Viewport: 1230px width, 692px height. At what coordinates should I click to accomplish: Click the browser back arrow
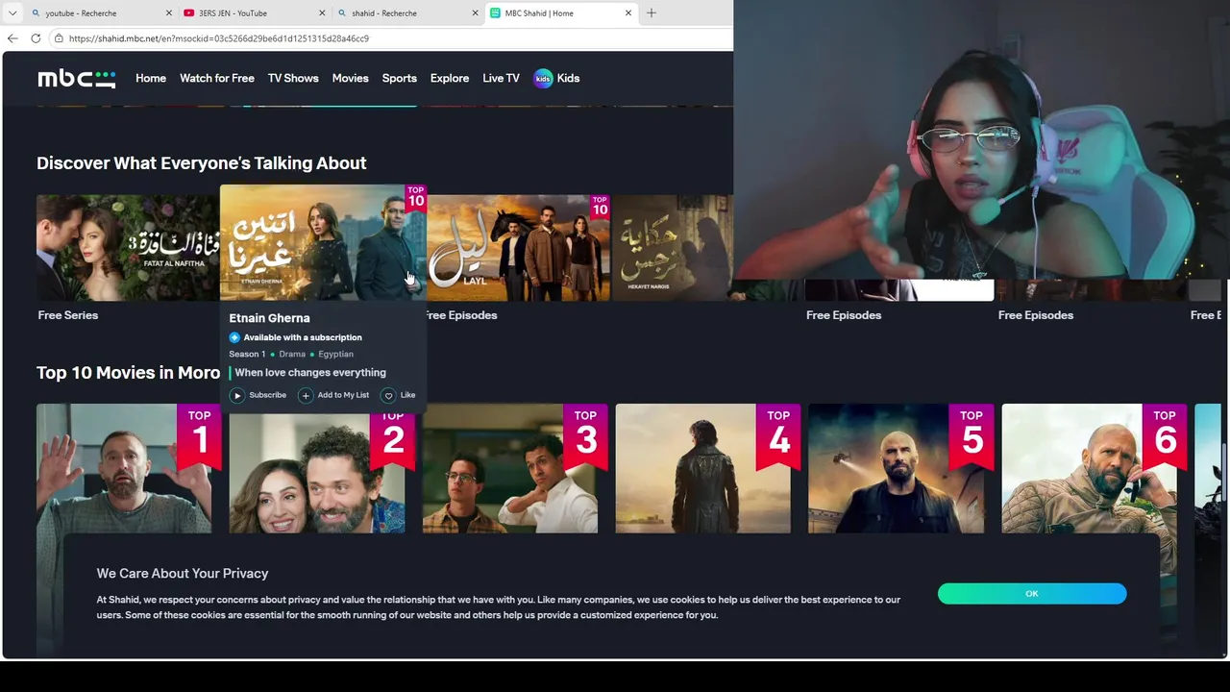(12, 38)
